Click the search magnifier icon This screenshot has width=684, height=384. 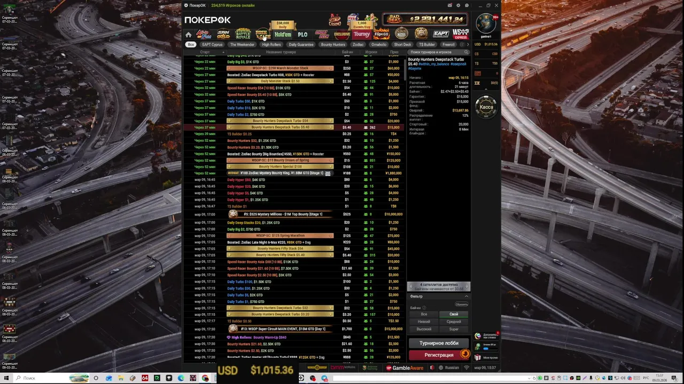tap(466, 52)
